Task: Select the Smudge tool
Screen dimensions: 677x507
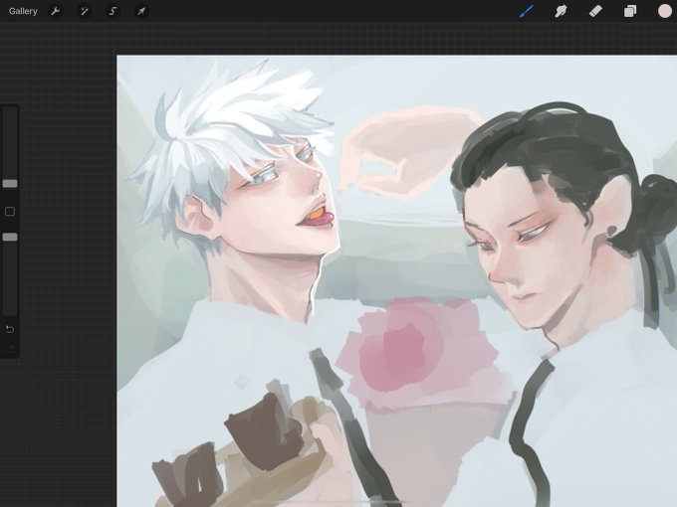Action: [561, 11]
